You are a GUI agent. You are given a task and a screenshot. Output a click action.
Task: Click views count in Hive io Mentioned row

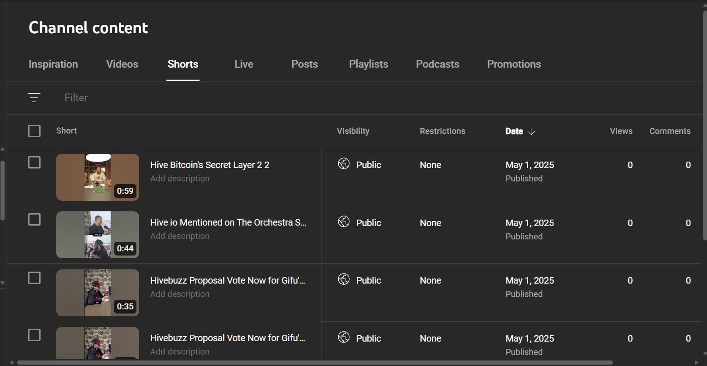click(x=630, y=223)
